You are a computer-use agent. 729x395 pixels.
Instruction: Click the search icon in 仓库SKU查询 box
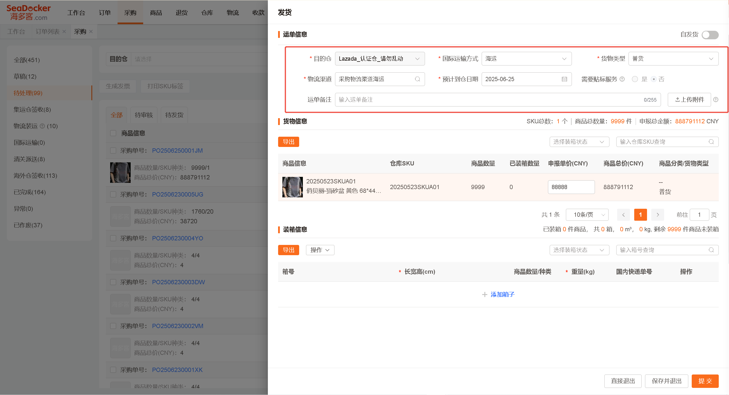(x=711, y=142)
